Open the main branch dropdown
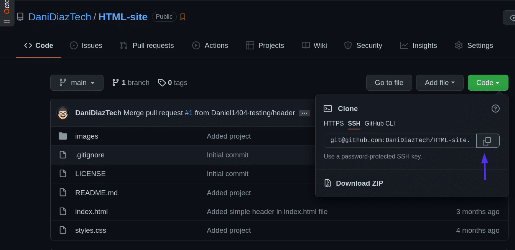Viewport: 515px width, 250px height. [77, 82]
